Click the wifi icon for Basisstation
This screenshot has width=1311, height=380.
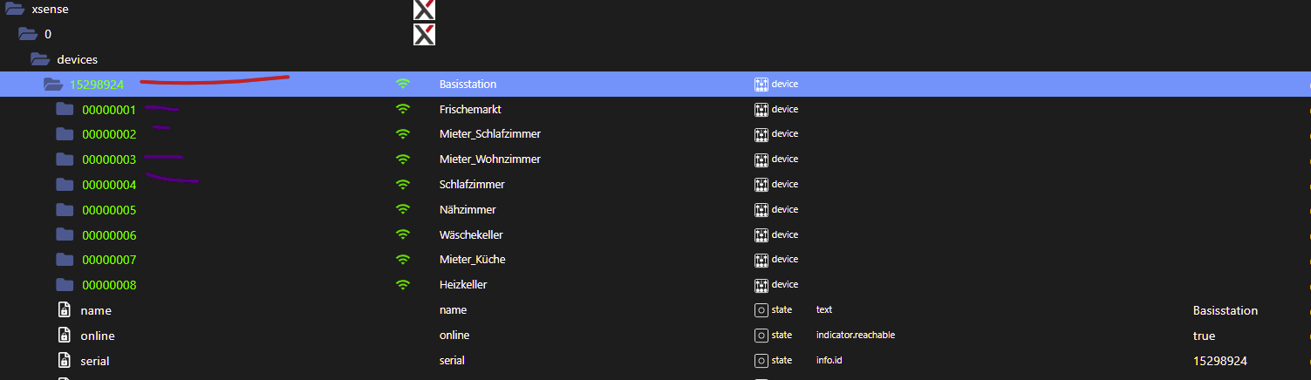coord(402,84)
